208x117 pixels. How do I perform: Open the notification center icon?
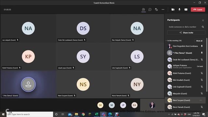coord(204,114)
